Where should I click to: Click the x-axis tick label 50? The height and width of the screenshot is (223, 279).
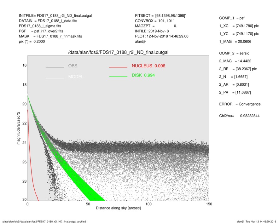pos(88,204)
